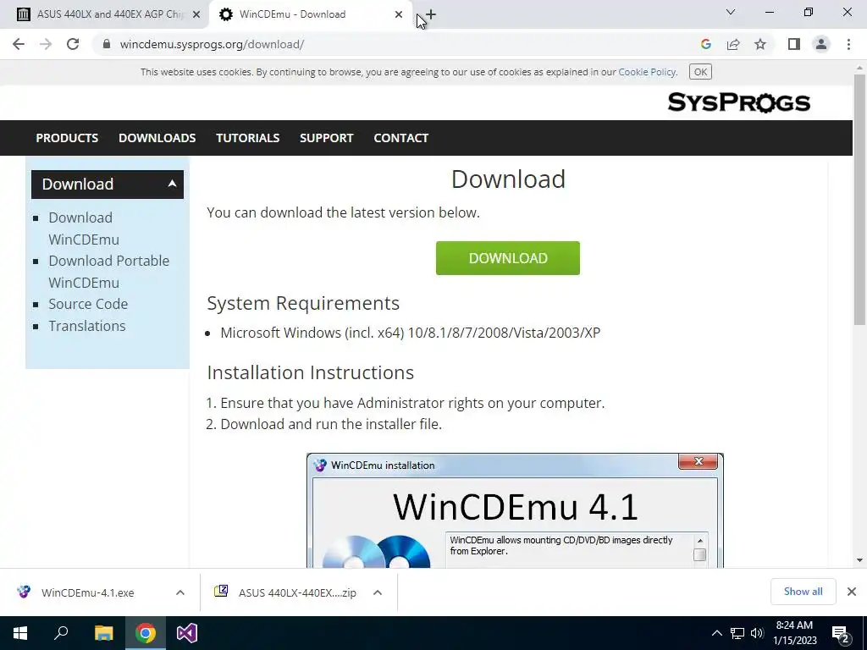
Task: Bookmark this page with star icon
Action: click(x=760, y=44)
